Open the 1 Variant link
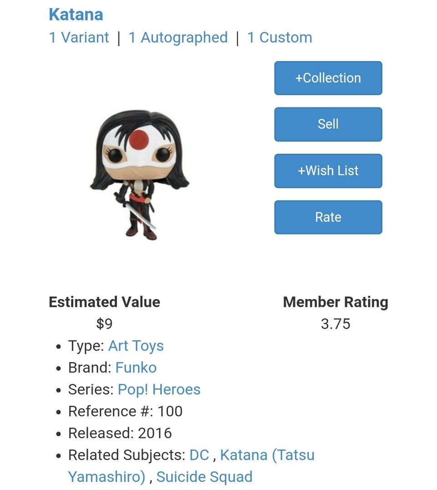437x490 pixels. point(79,37)
